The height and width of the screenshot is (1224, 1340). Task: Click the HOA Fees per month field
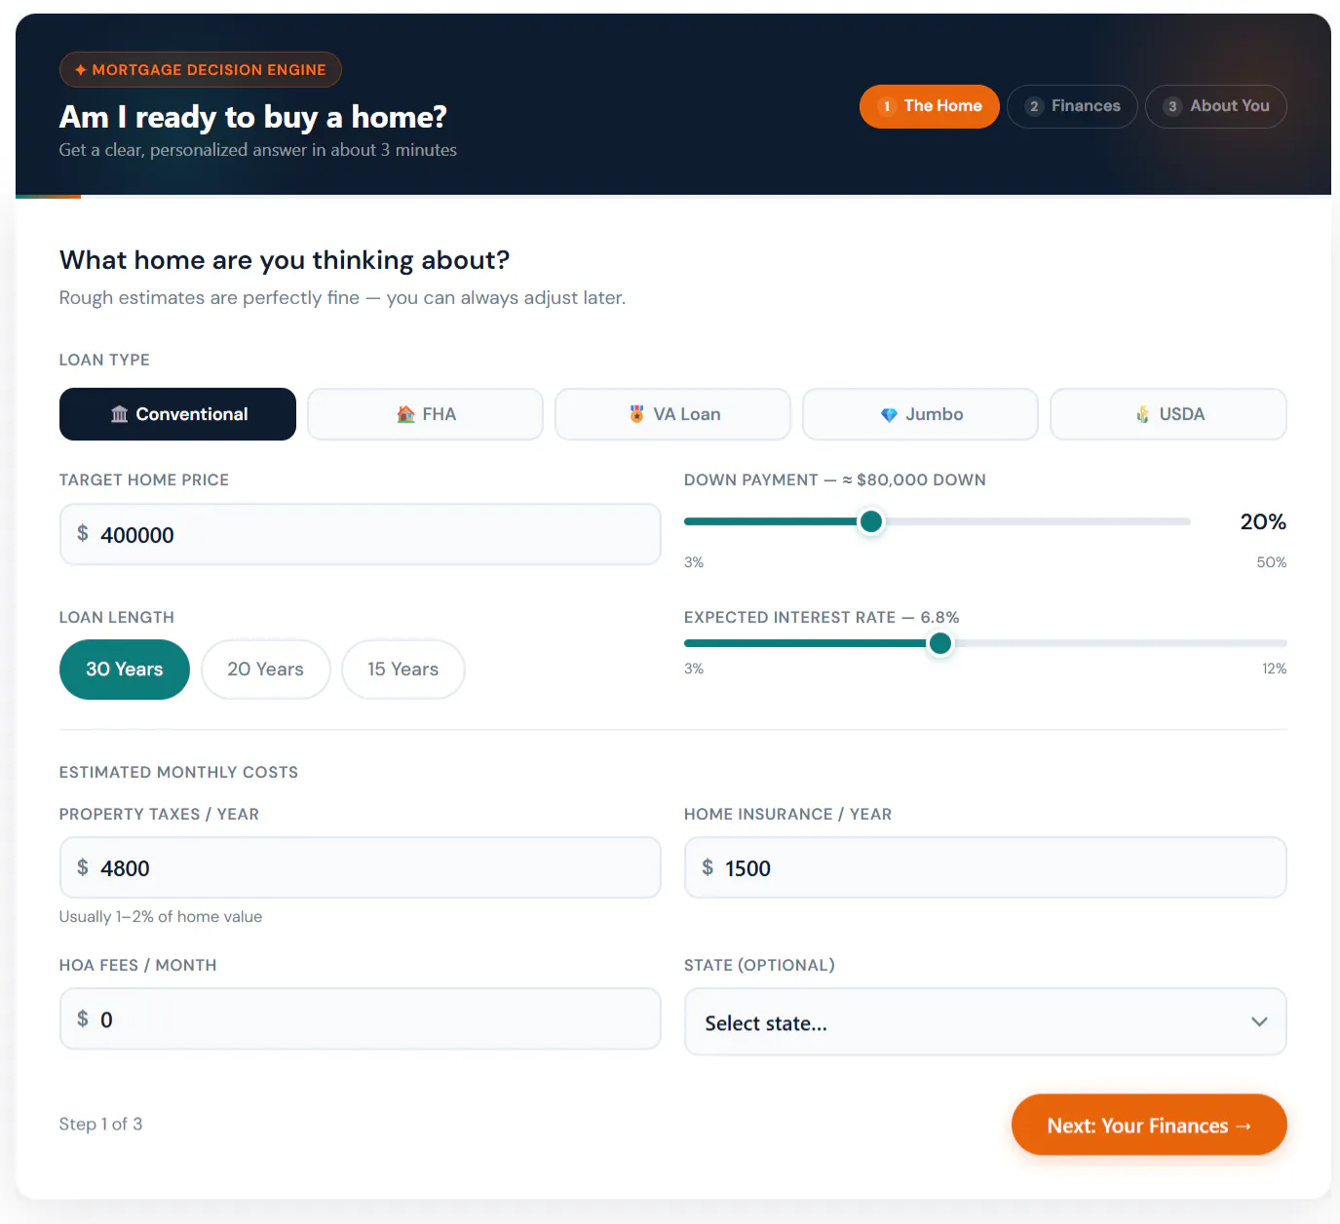(x=361, y=1018)
